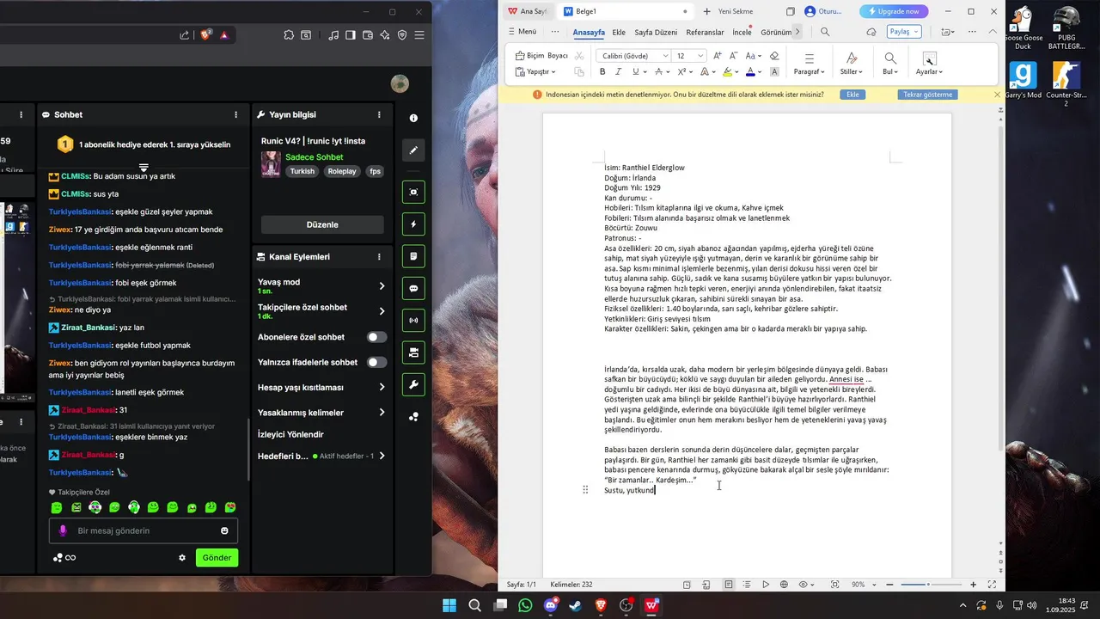The image size is (1100, 619).
Task: Click the pencil edit icon in sidebar
Action: (413, 150)
